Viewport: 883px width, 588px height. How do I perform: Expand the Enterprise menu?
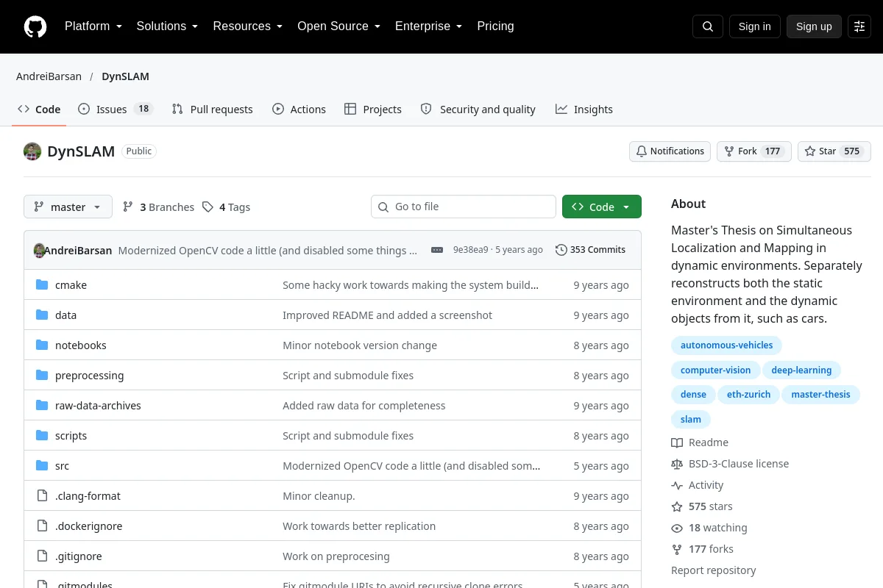click(x=428, y=26)
